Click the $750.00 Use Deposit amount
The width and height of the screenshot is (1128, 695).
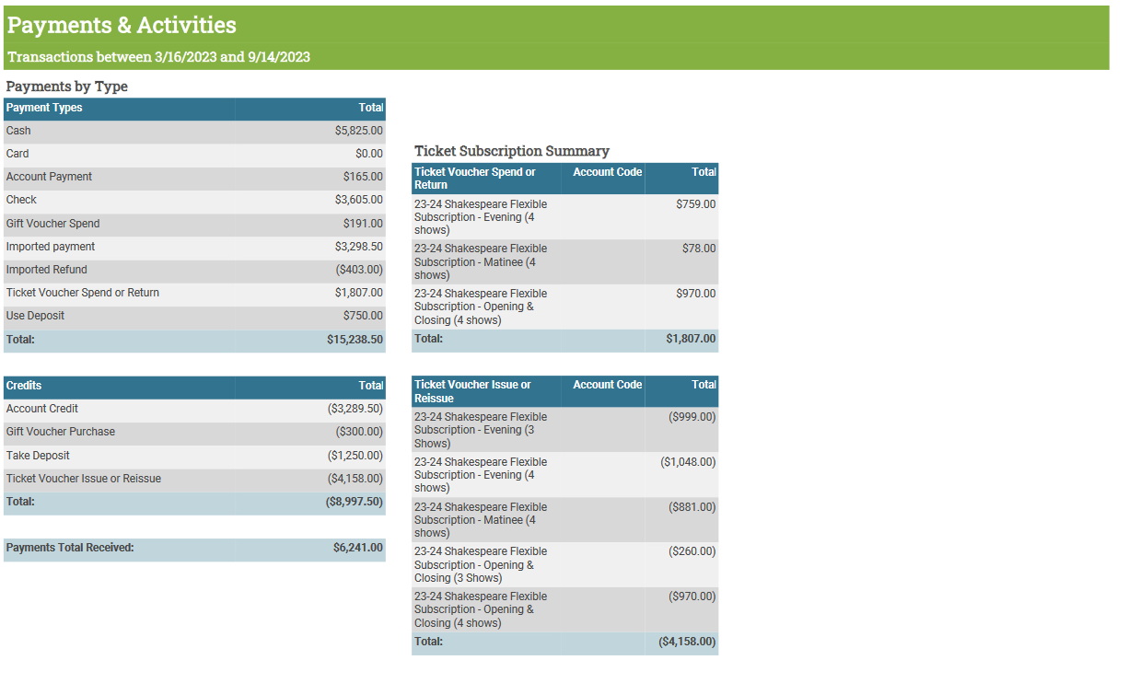363,316
